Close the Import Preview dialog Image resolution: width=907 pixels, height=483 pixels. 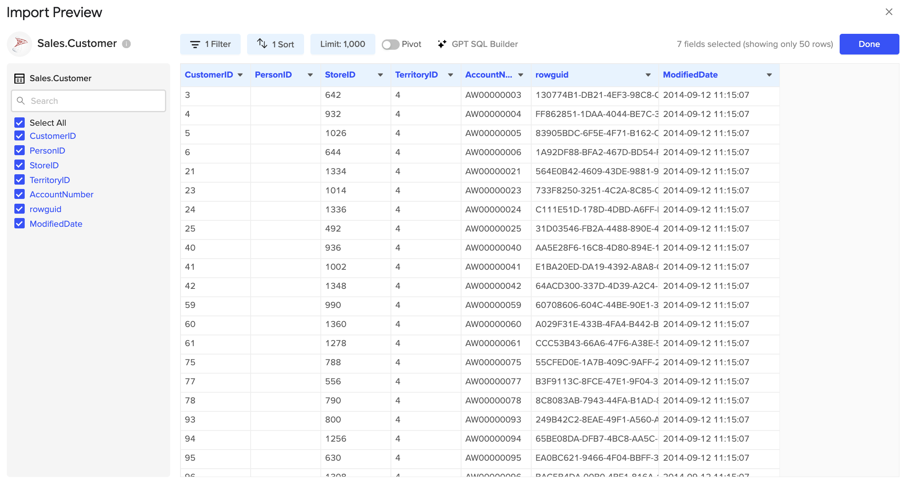click(x=889, y=12)
